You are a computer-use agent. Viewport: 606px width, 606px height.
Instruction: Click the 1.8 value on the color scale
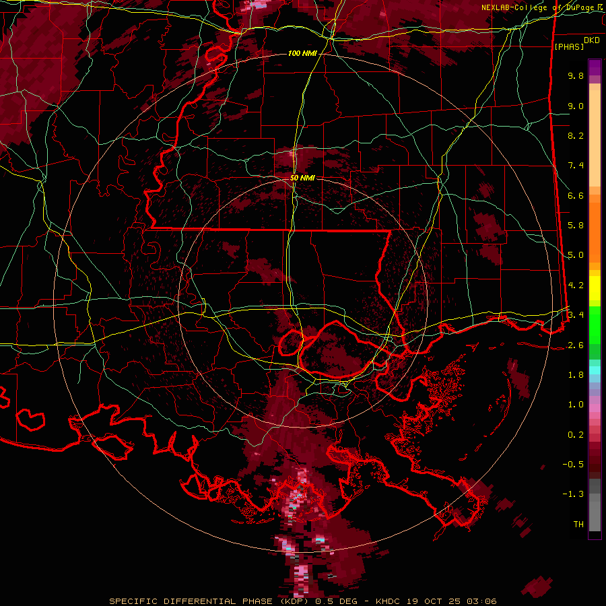(x=576, y=375)
